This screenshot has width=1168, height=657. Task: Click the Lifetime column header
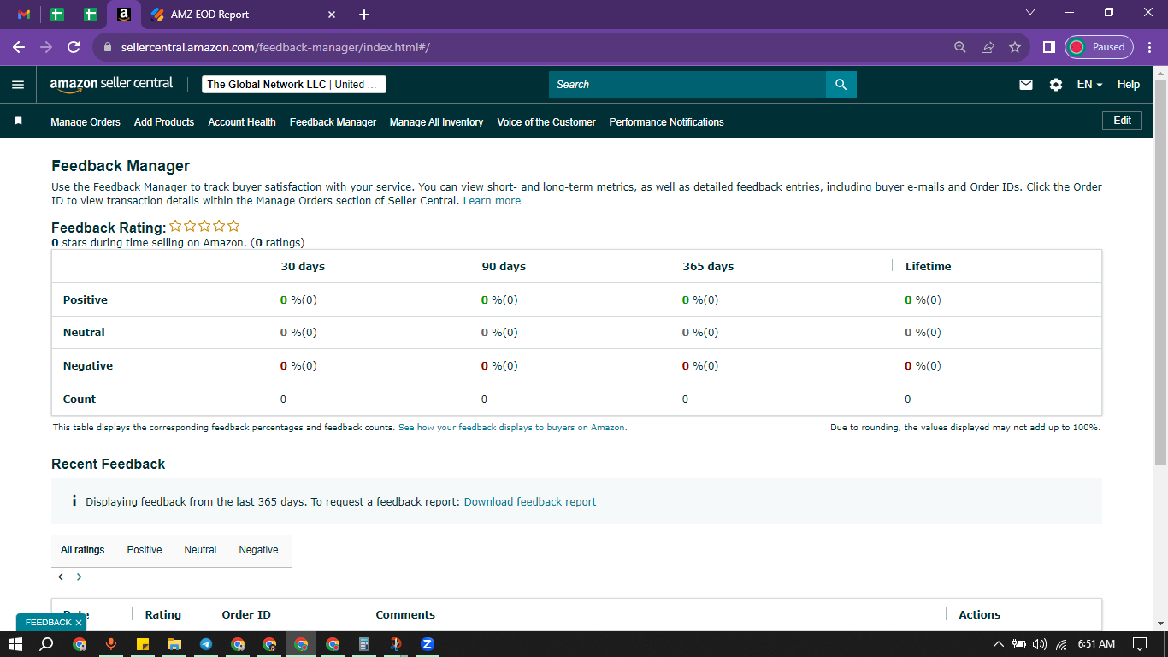928,267
